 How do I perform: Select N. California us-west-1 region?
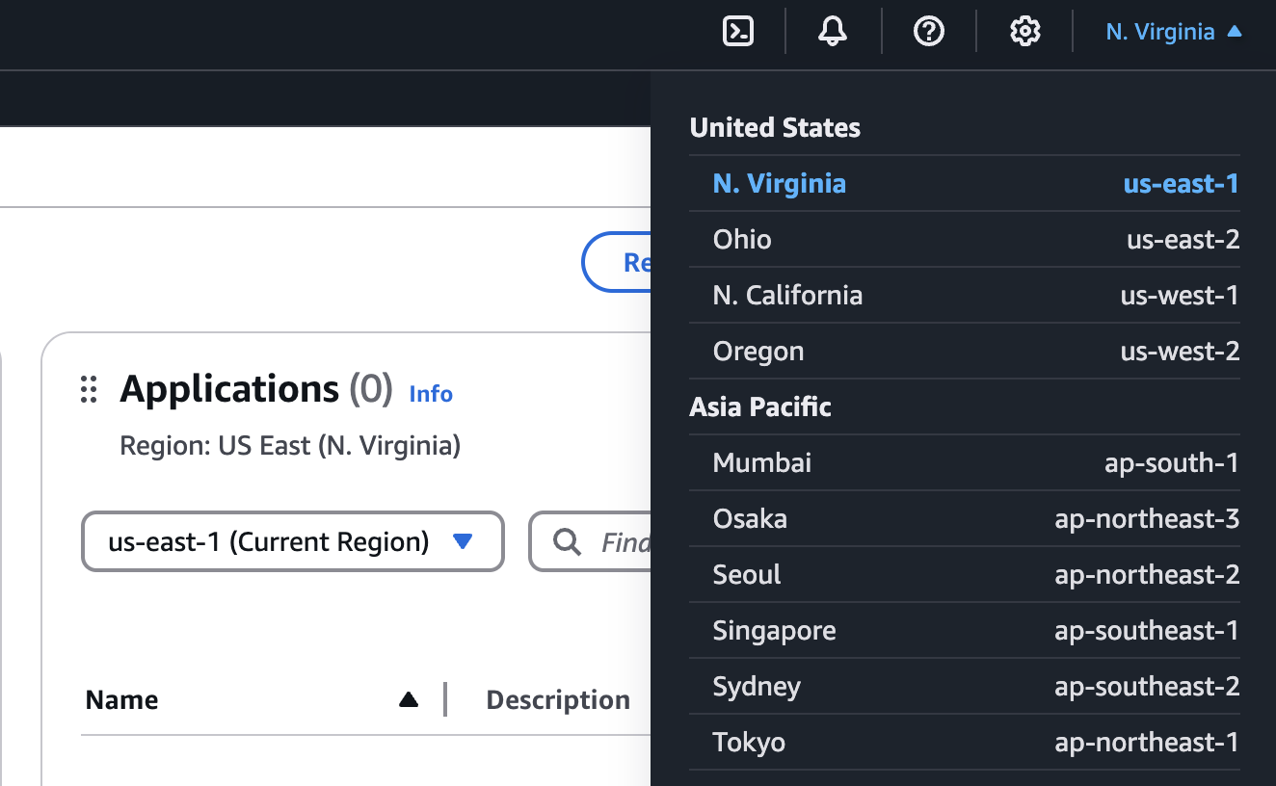(x=964, y=296)
